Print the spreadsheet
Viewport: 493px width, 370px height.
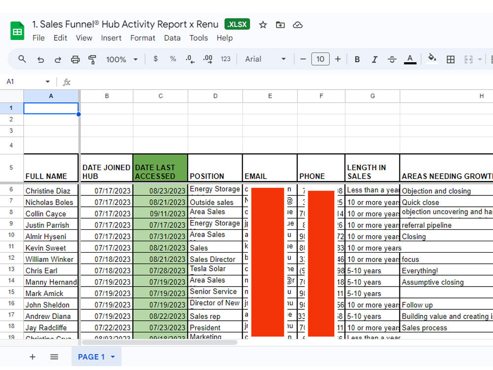[x=75, y=59]
